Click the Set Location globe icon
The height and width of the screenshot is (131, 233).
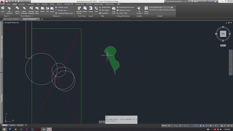(x=139, y=8)
